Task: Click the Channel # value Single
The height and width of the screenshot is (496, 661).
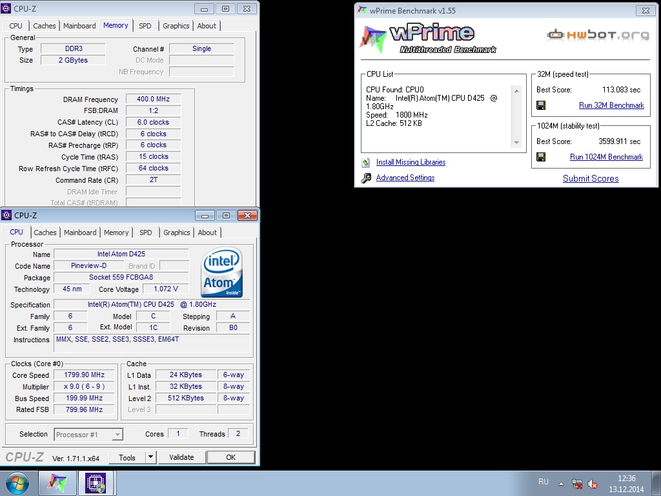Action: (201, 48)
